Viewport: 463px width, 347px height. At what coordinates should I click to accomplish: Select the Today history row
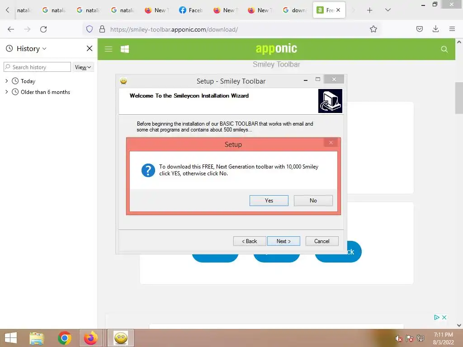point(48,81)
